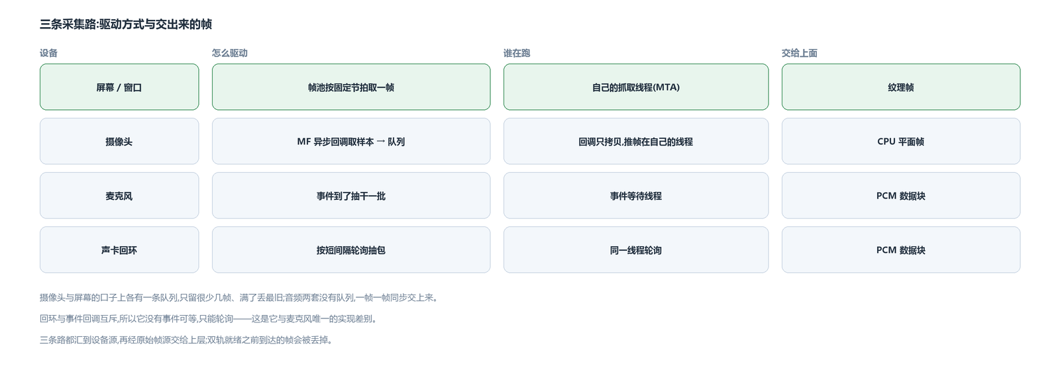Click the 交给上面 column header

(800, 53)
